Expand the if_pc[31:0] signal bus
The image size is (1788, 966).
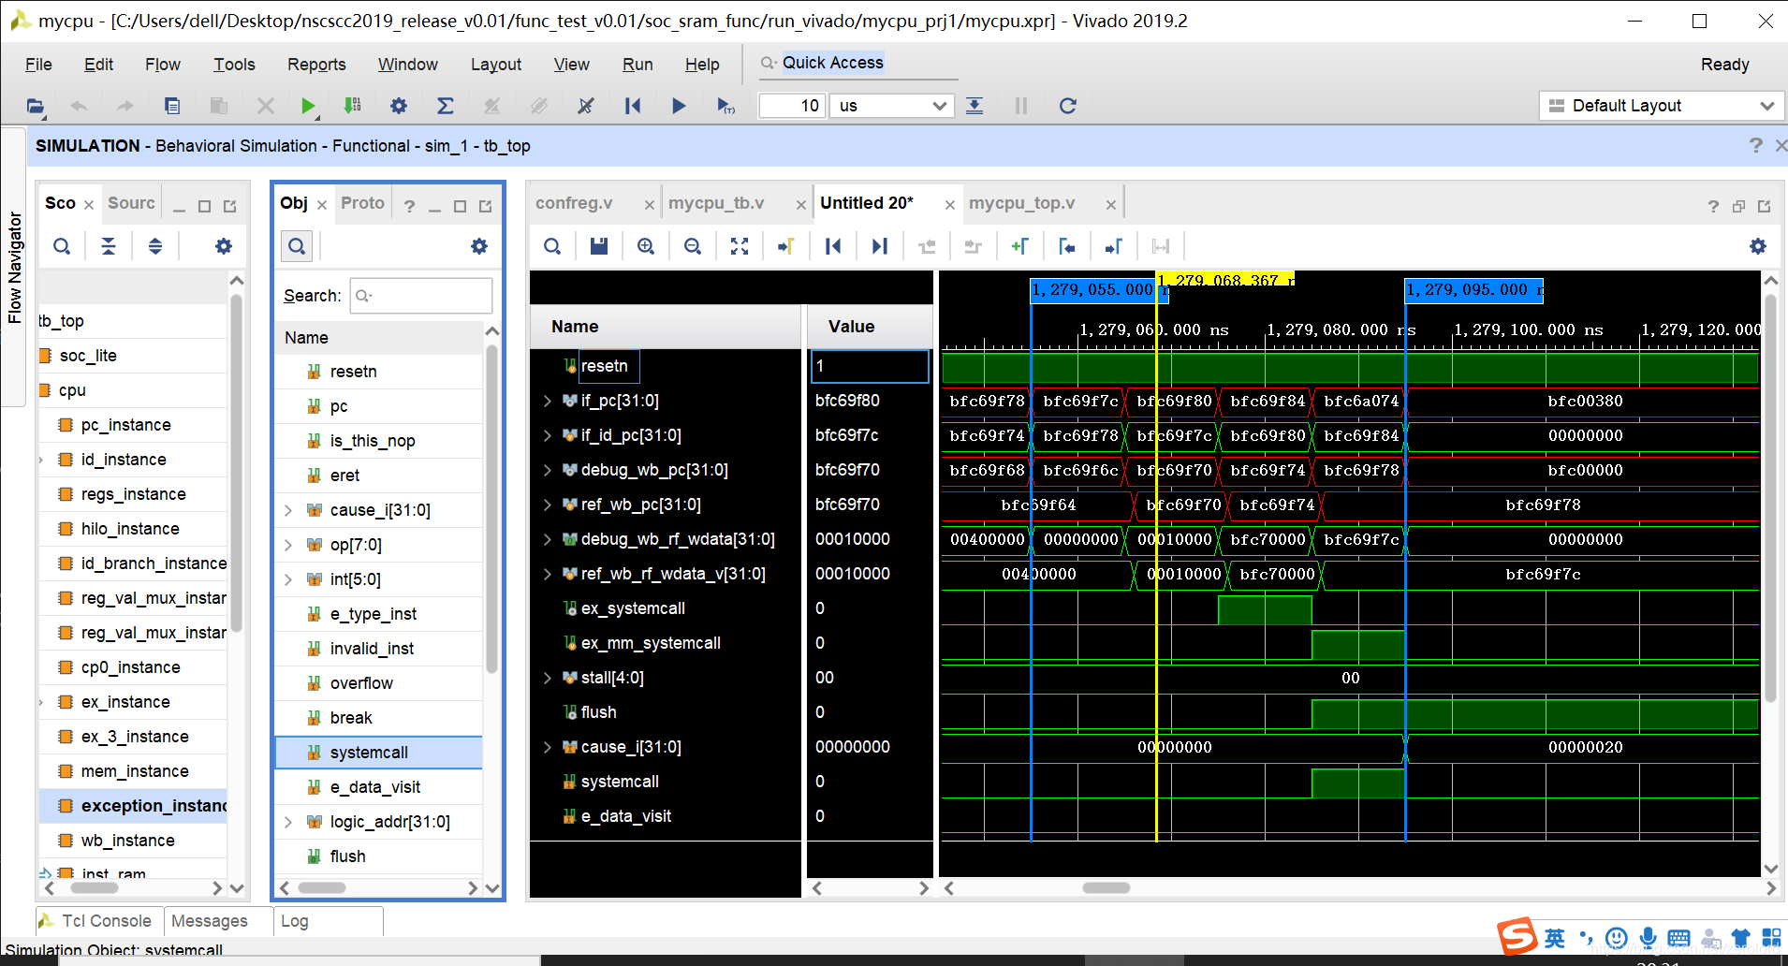548,401
